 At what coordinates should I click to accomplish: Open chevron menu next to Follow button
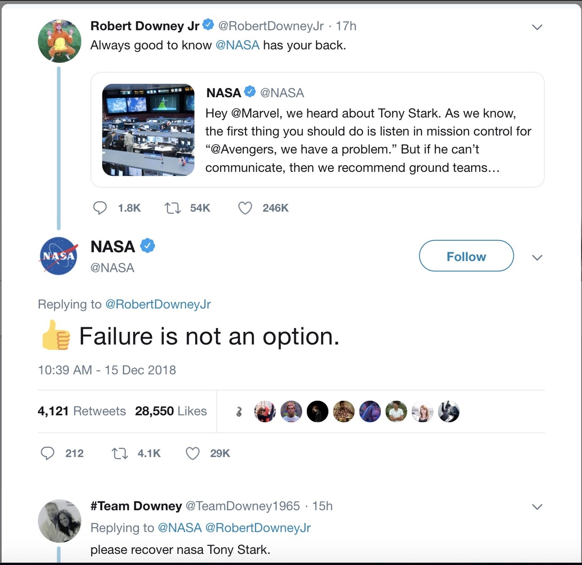click(x=537, y=257)
